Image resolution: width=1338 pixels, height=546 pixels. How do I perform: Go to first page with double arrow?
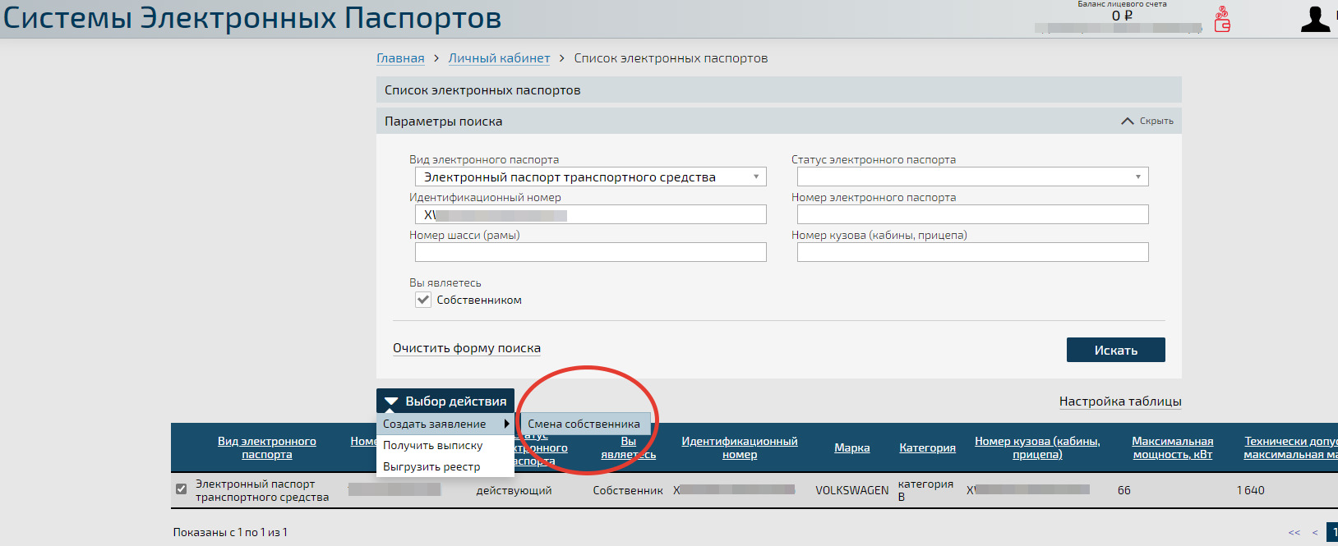(x=1294, y=533)
